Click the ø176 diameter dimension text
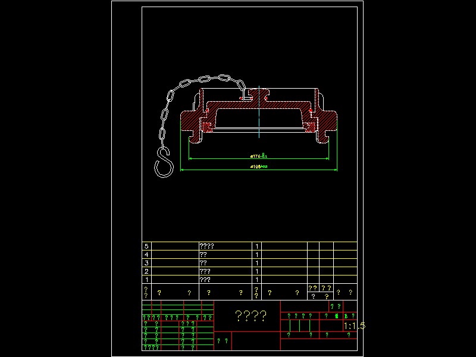This screenshot has width=476, height=357. tap(259, 156)
